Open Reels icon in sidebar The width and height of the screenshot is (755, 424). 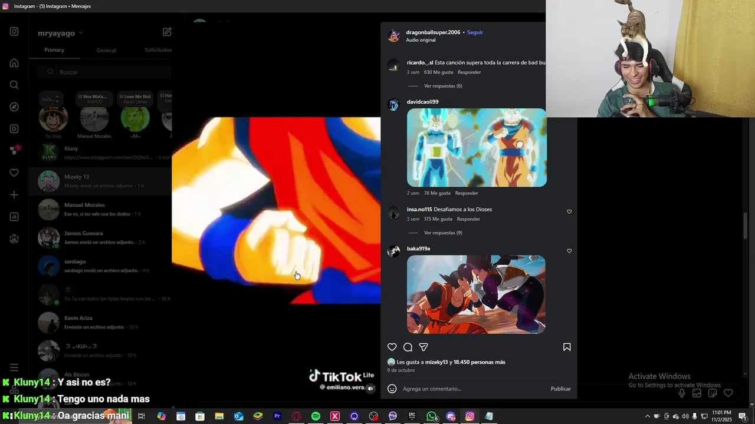pos(14,129)
